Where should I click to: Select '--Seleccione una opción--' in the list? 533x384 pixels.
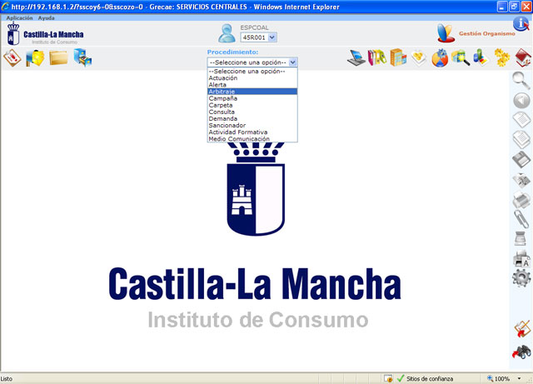[252, 72]
